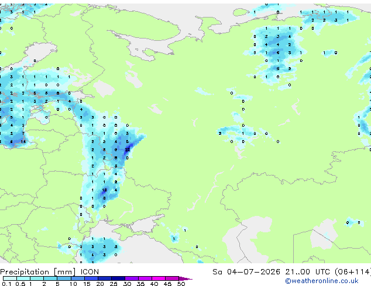Click the '18' precipitation value on map

pyautogui.click(x=104, y=190)
